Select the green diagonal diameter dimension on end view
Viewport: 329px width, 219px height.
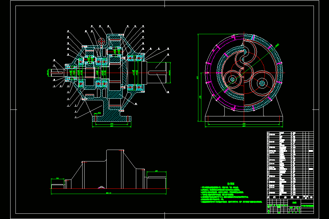(245, 71)
